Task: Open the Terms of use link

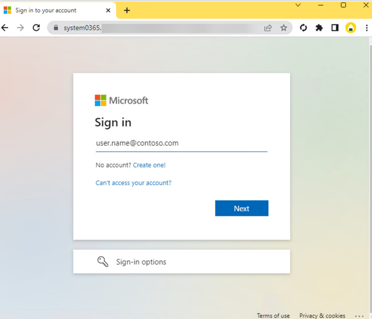Action: (x=273, y=315)
